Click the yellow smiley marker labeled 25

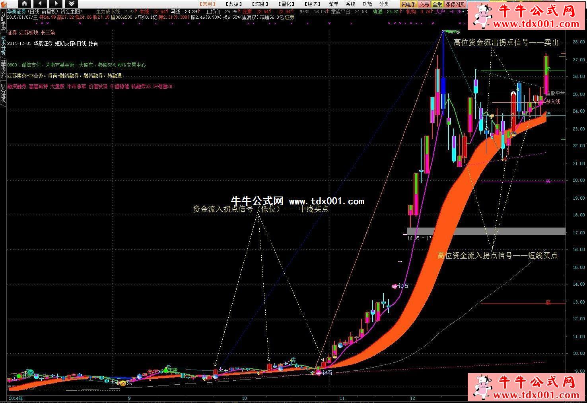pyautogui.click(x=123, y=383)
